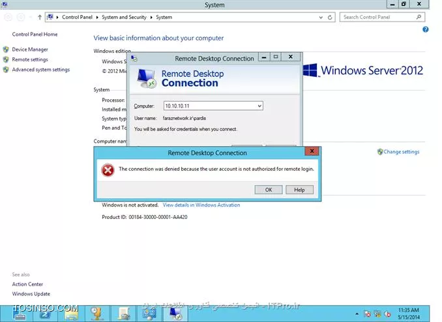Open address bar history dropdown
Image resolution: width=442 pixels, height=322 pixels.
(321, 18)
